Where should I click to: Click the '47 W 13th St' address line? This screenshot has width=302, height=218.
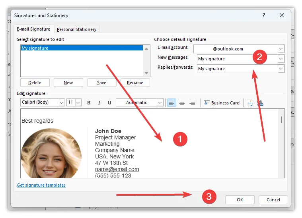click(111, 163)
